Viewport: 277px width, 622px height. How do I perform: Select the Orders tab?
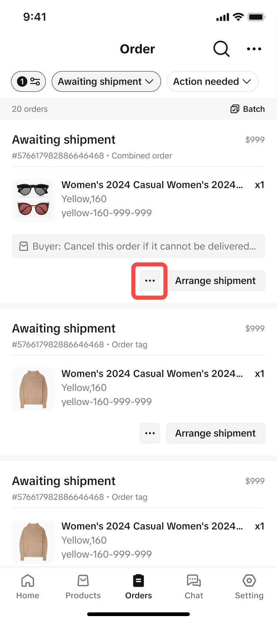138,587
